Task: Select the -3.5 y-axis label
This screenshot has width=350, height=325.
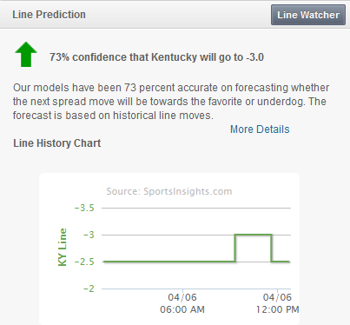Action: 84,208
